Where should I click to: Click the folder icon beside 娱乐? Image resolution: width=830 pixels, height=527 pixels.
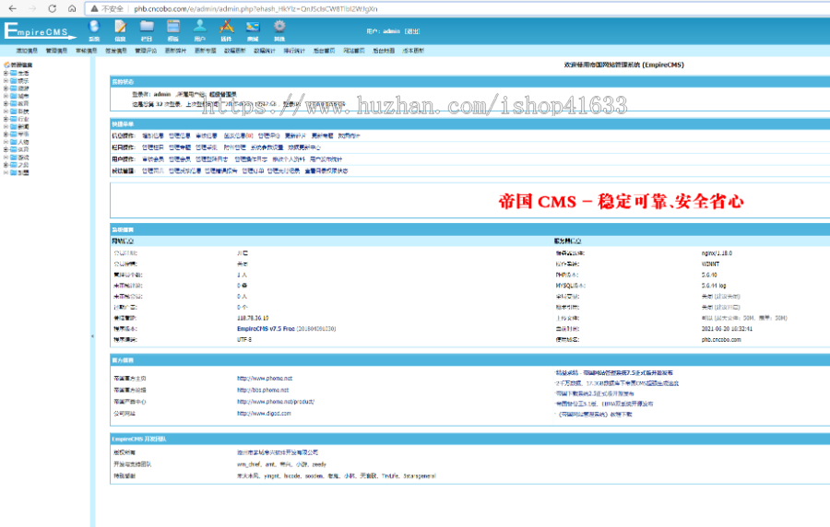[x=14, y=81]
